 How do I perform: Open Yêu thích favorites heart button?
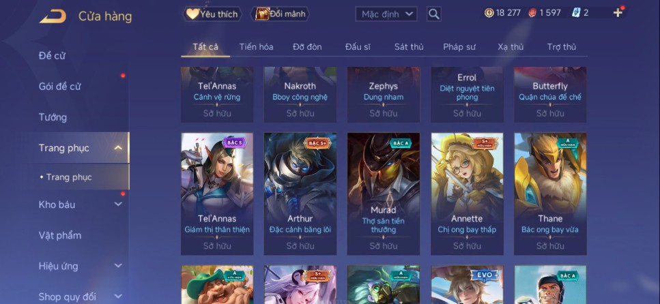pyautogui.click(x=212, y=14)
